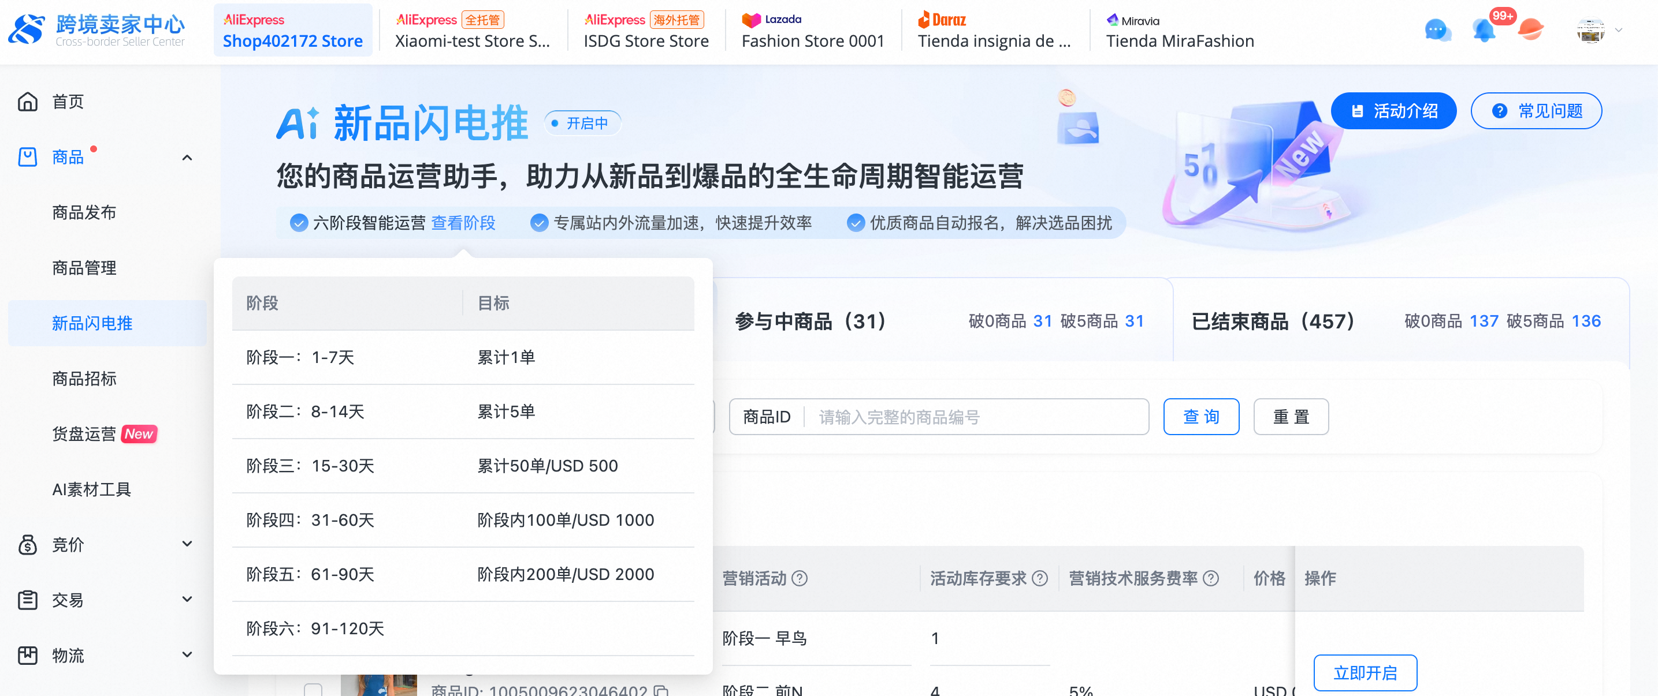
Task: Collapse the 商品 sidebar section
Action: (x=187, y=158)
